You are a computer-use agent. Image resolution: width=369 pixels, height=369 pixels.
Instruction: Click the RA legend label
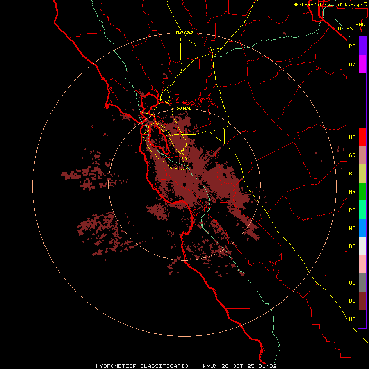(352, 210)
